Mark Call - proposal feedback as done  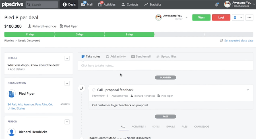94,90
